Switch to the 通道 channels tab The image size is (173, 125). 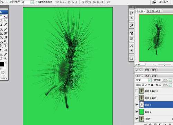pyautogui.click(x=147, y=76)
